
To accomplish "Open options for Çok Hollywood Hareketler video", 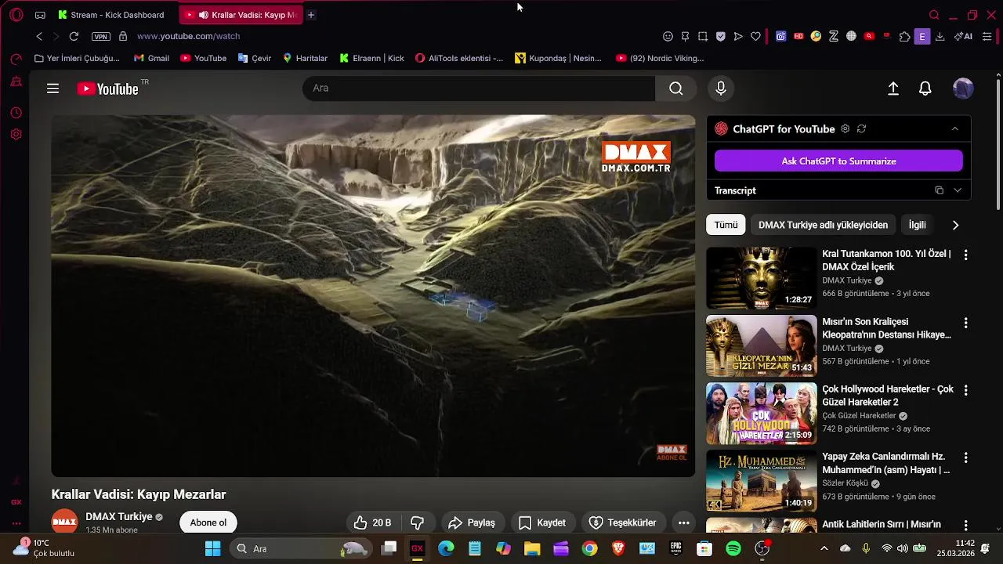I will 965,390.
